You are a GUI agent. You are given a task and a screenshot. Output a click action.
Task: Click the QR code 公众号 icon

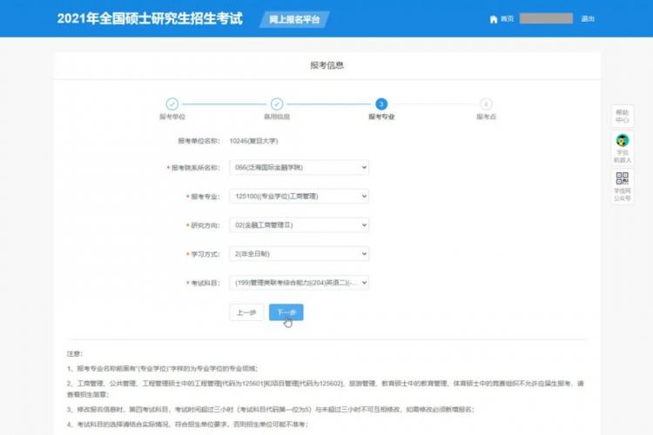(x=623, y=178)
